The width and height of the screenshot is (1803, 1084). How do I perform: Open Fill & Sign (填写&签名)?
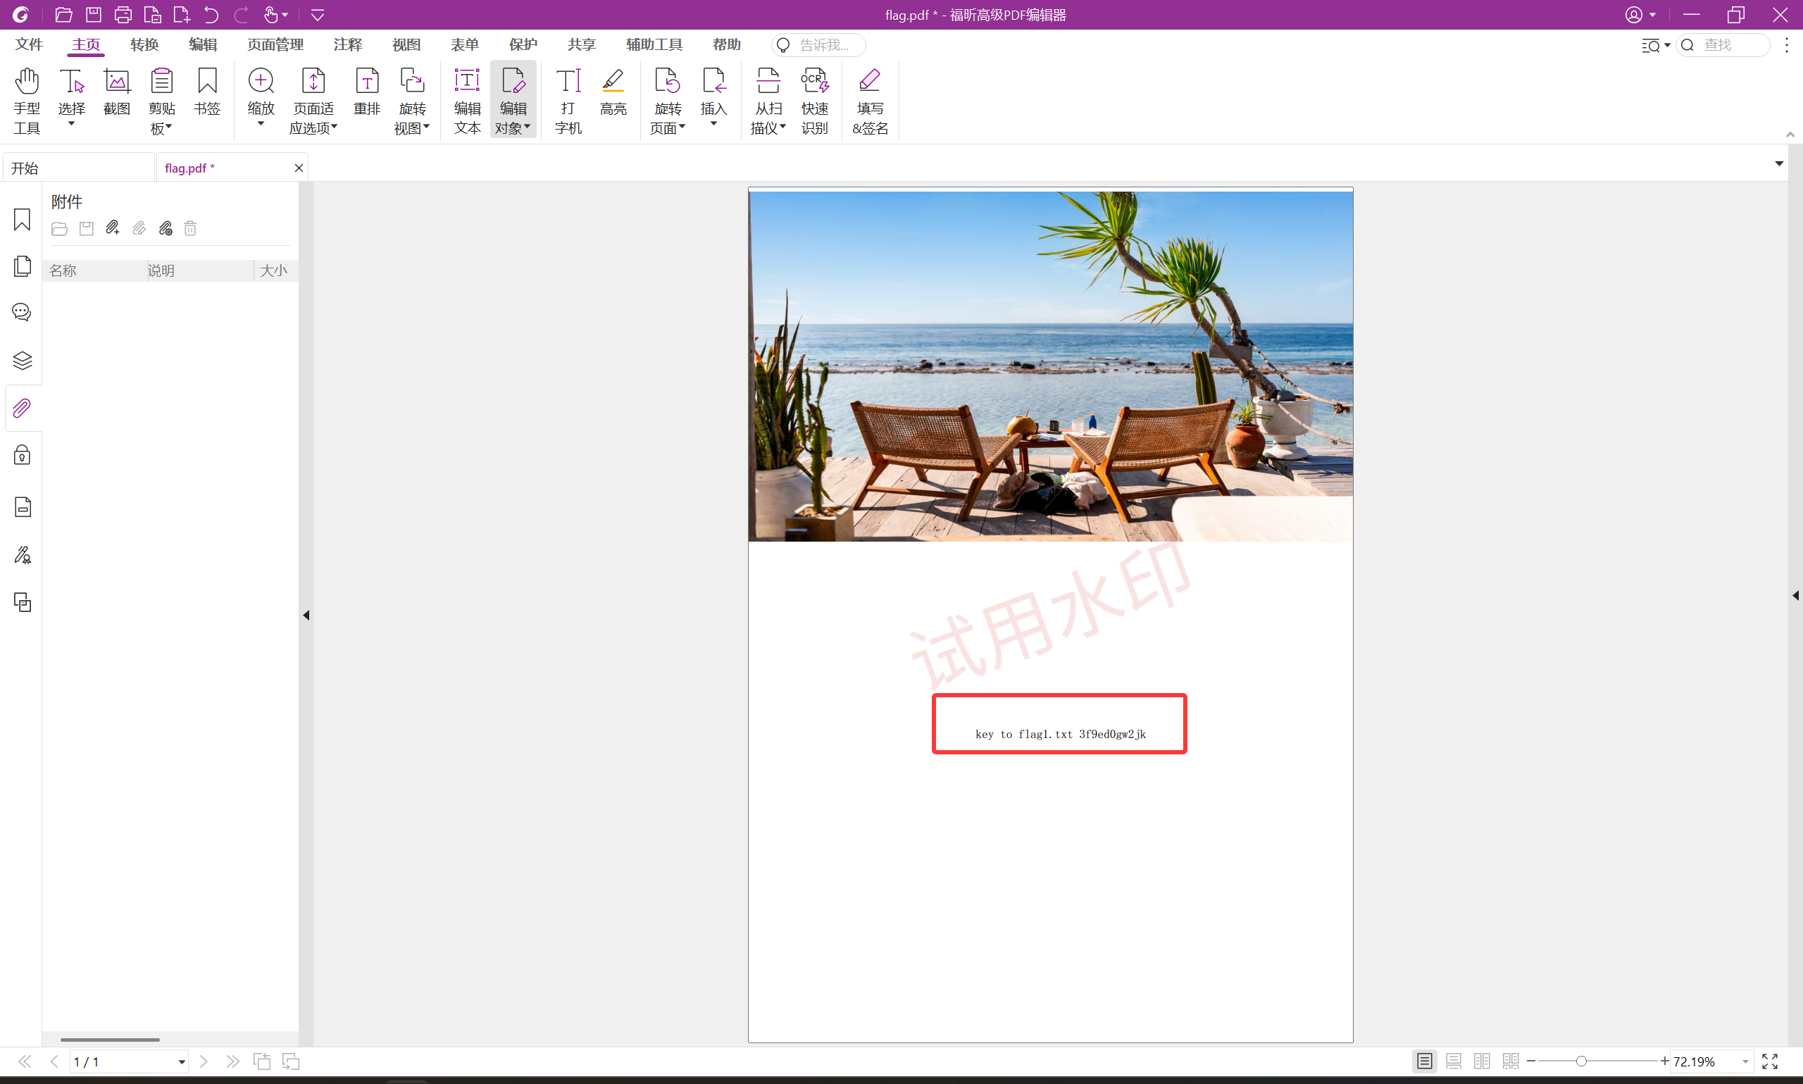(x=870, y=101)
